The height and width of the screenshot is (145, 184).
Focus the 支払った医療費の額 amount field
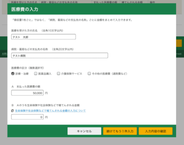[27, 93]
